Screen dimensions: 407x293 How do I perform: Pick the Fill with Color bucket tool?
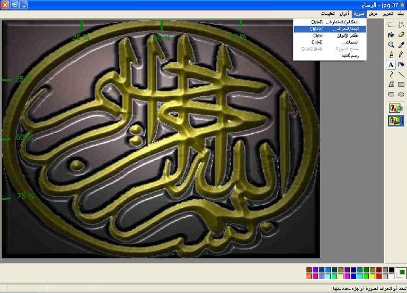click(391, 35)
